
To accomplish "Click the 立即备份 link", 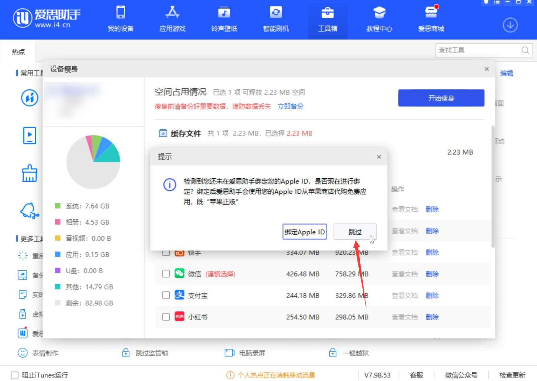I will coord(290,107).
